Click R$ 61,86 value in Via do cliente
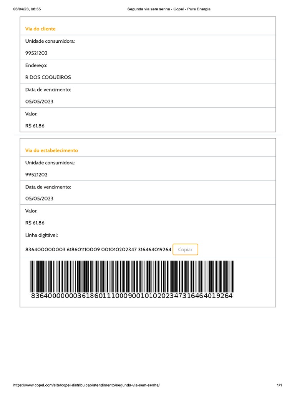The width and height of the screenshot is (295, 394). tap(35, 126)
